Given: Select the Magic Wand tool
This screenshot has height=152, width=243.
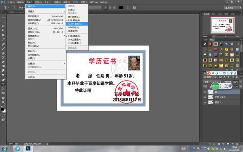Looking at the screenshot, I should pyautogui.click(x=3, y=30).
